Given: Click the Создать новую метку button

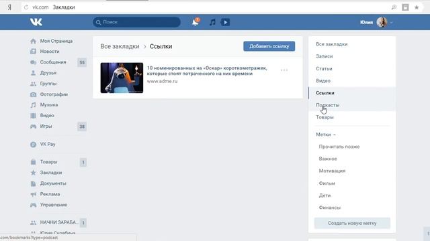Looking at the screenshot, I should pos(352,223).
